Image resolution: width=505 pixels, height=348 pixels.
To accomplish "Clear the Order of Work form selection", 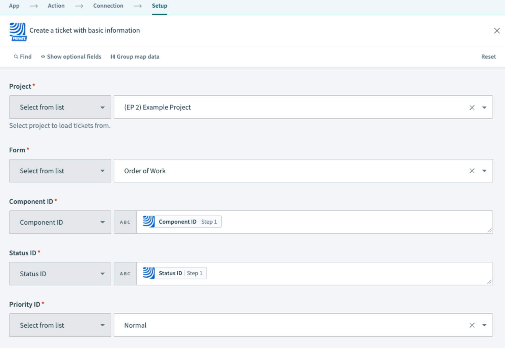I will (472, 171).
